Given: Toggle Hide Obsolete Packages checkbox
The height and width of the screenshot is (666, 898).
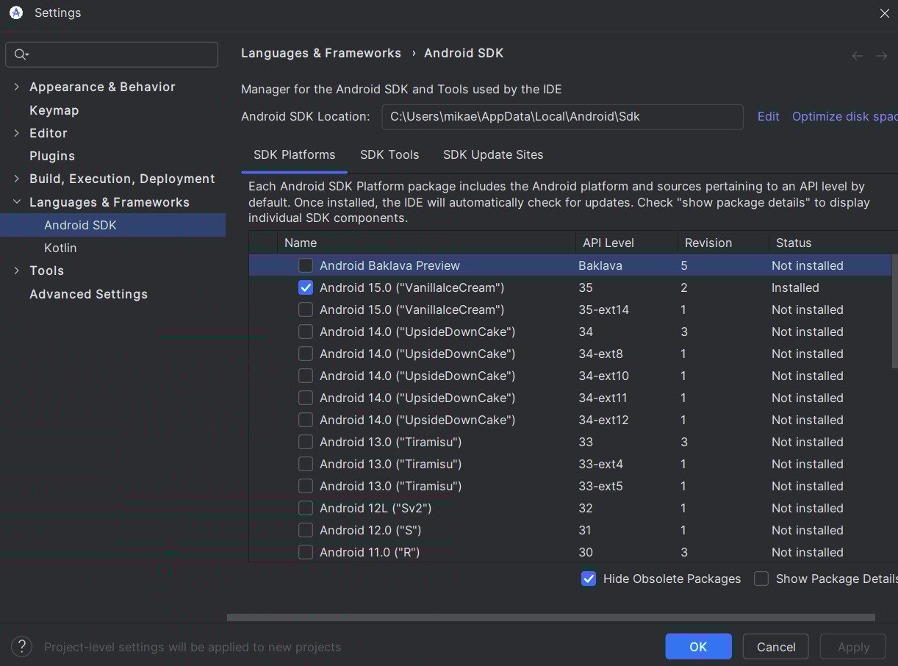Looking at the screenshot, I should (589, 579).
